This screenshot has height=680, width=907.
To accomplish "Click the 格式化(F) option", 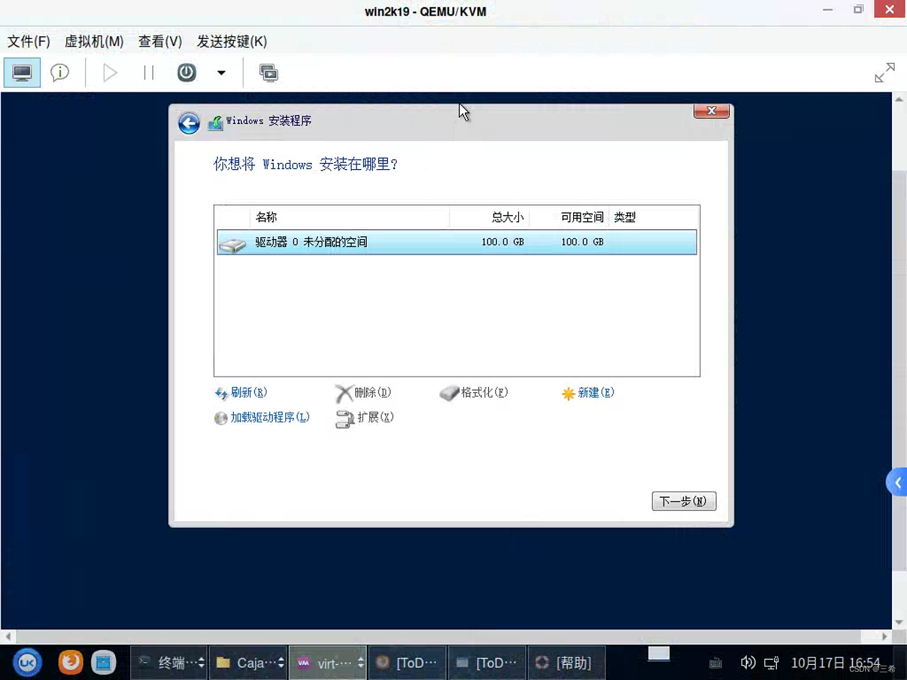I will [474, 393].
